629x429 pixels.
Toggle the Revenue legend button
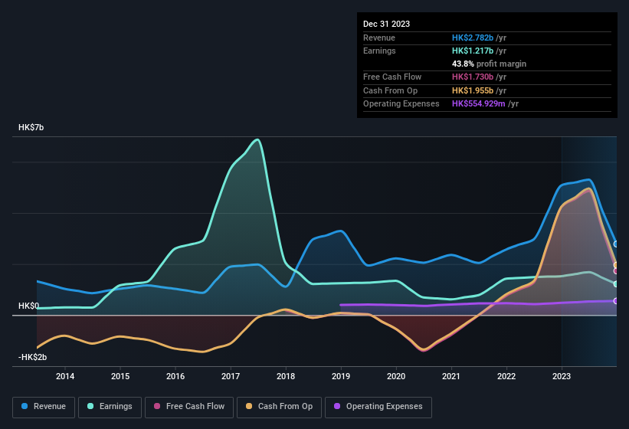tap(44, 407)
